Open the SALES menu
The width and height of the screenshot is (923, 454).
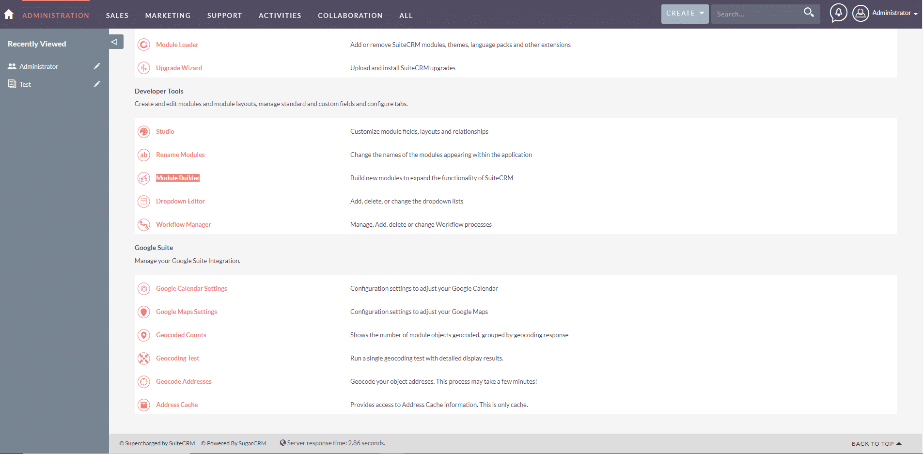coord(117,16)
